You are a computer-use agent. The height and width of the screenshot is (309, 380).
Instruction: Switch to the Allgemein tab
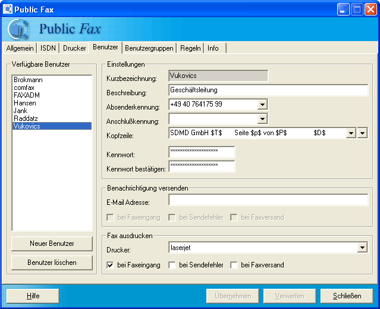coord(20,48)
